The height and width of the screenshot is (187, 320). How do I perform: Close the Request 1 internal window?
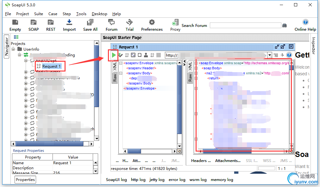pyautogui.click(x=291, y=47)
